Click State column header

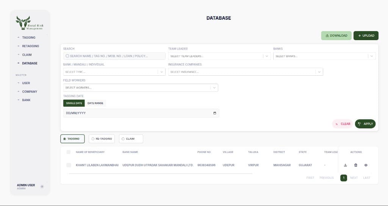pos(303,152)
